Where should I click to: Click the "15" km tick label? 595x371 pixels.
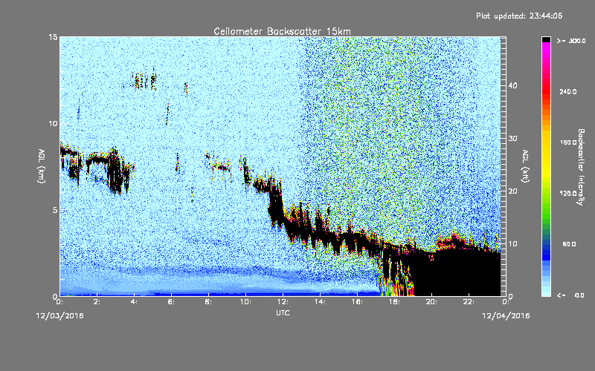coord(53,37)
